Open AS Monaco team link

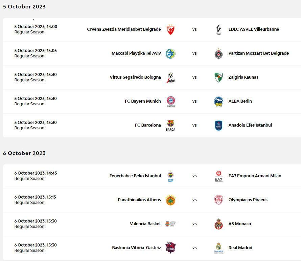point(239,224)
